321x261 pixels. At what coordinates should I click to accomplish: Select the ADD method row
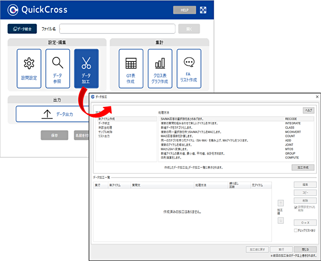[x=237, y=140]
